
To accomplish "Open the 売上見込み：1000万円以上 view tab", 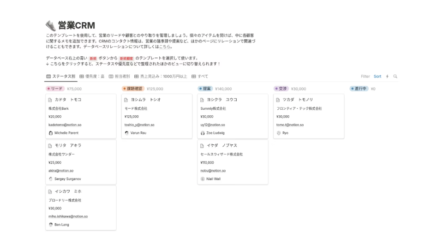I will coord(161,76).
